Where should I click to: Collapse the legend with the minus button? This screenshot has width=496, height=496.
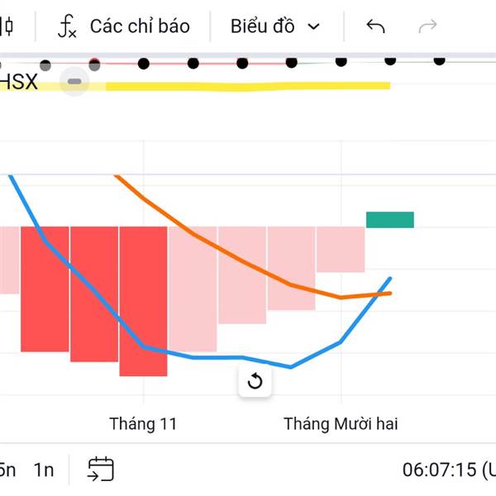[74, 82]
